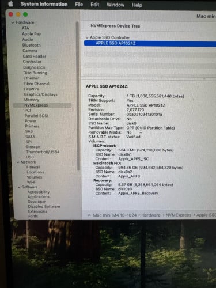
Task: Select Locations under Network
Action: coord(35,172)
